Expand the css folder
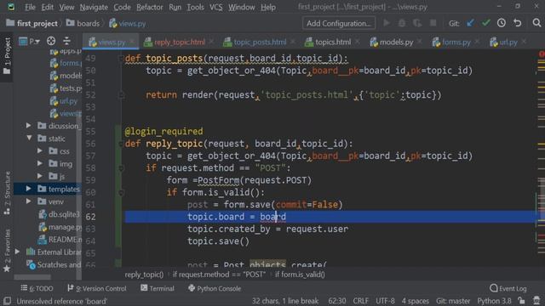The image size is (545, 306). 40,151
